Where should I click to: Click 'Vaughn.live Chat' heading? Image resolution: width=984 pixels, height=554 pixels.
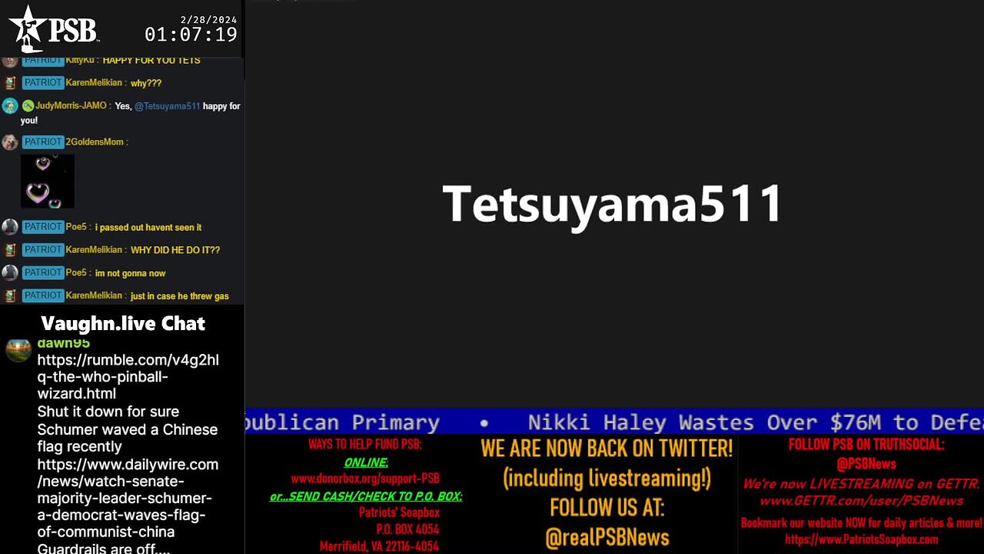pyautogui.click(x=123, y=323)
